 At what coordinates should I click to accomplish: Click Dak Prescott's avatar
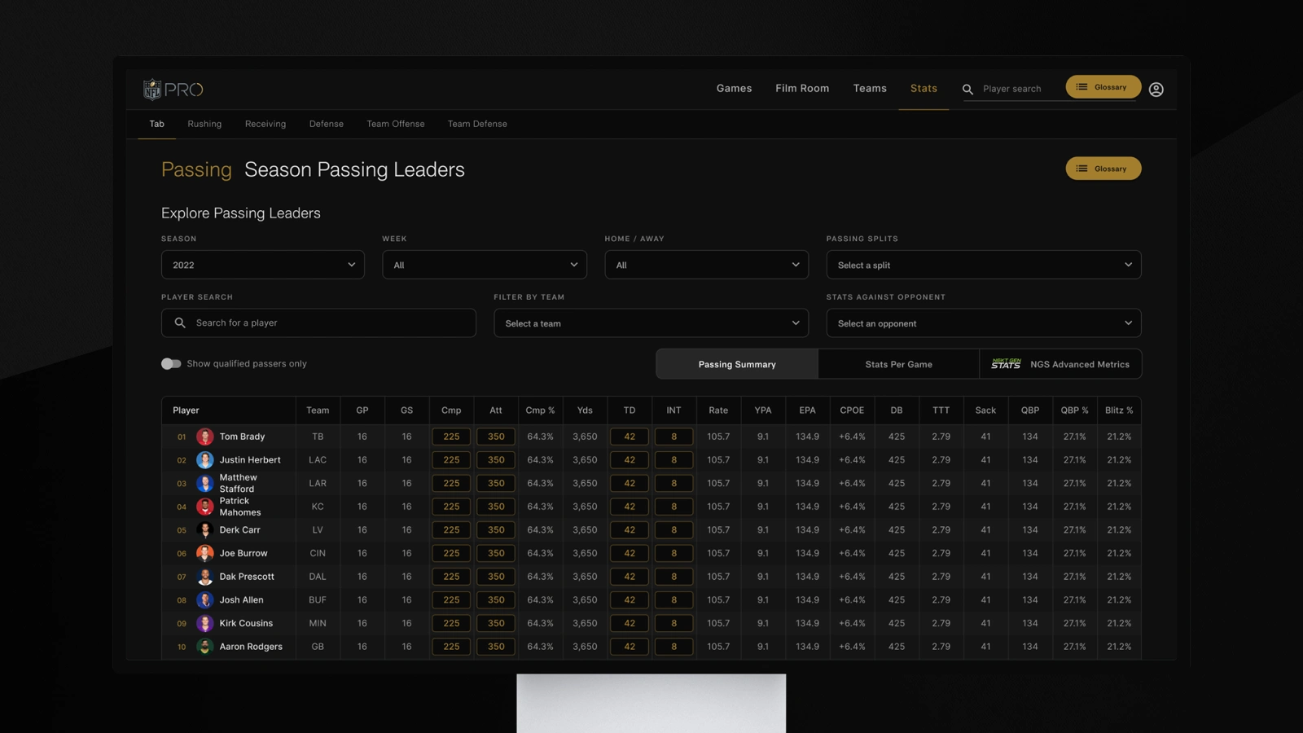coord(205,577)
